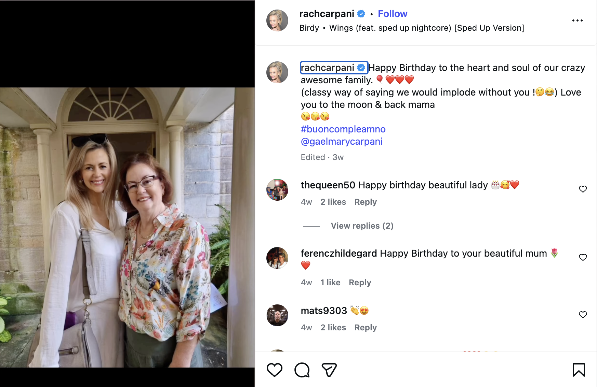Click rachcarpani avatar in post header

click(x=277, y=20)
